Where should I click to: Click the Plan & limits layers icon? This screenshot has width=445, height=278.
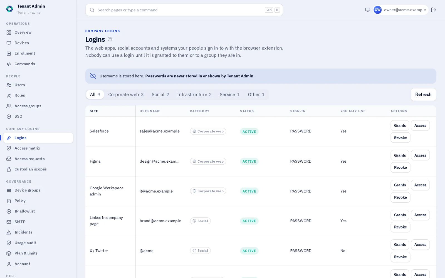coord(9,253)
